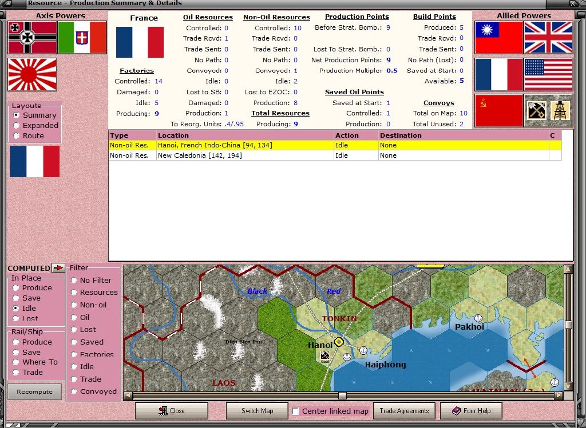This screenshot has height=428, width=586.
Task: Enable the Oil filter
Action: coord(75,317)
